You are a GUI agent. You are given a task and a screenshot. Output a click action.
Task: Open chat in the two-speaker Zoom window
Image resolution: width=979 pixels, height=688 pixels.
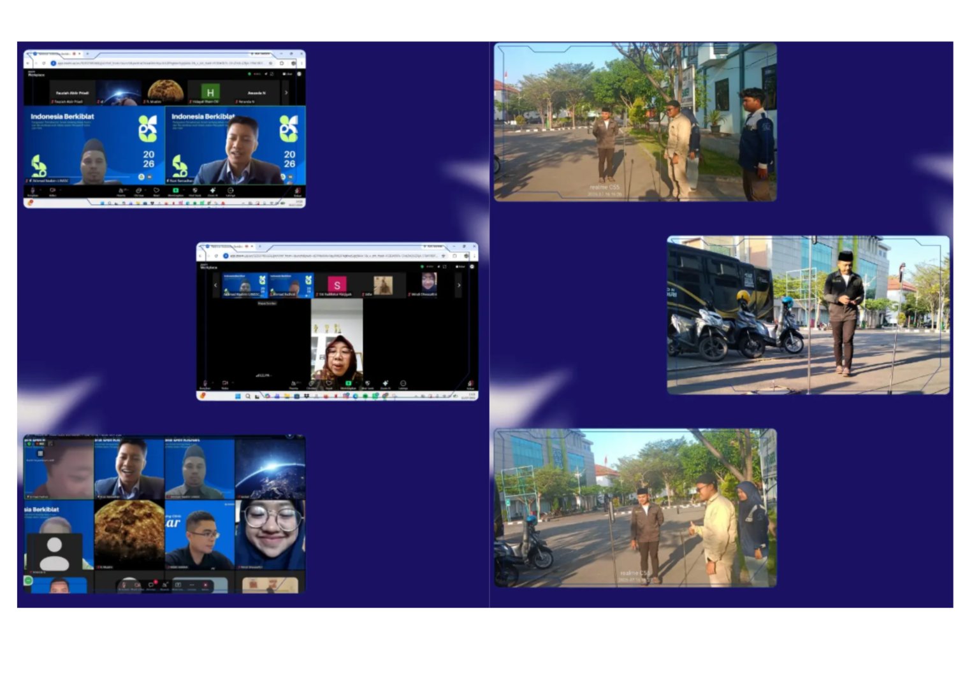tap(138, 190)
